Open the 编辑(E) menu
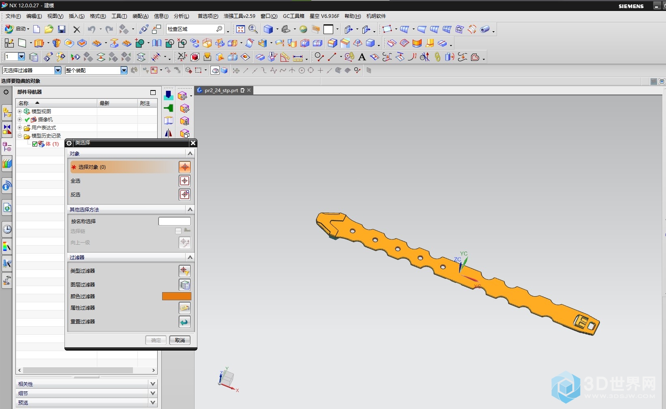 (34, 16)
